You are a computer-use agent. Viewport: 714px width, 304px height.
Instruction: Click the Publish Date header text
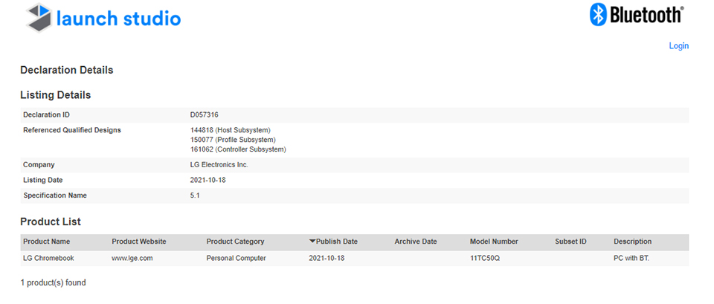click(336, 242)
